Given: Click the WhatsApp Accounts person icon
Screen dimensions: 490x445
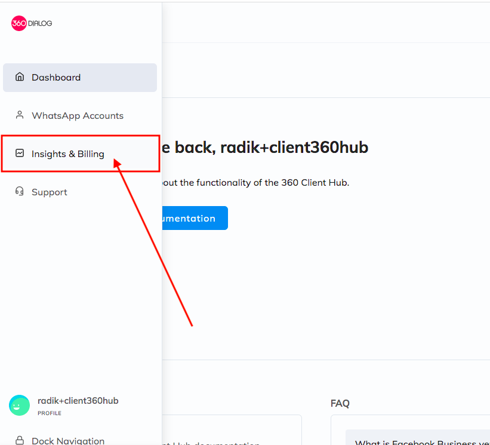Looking at the screenshot, I should tap(20, 115).
